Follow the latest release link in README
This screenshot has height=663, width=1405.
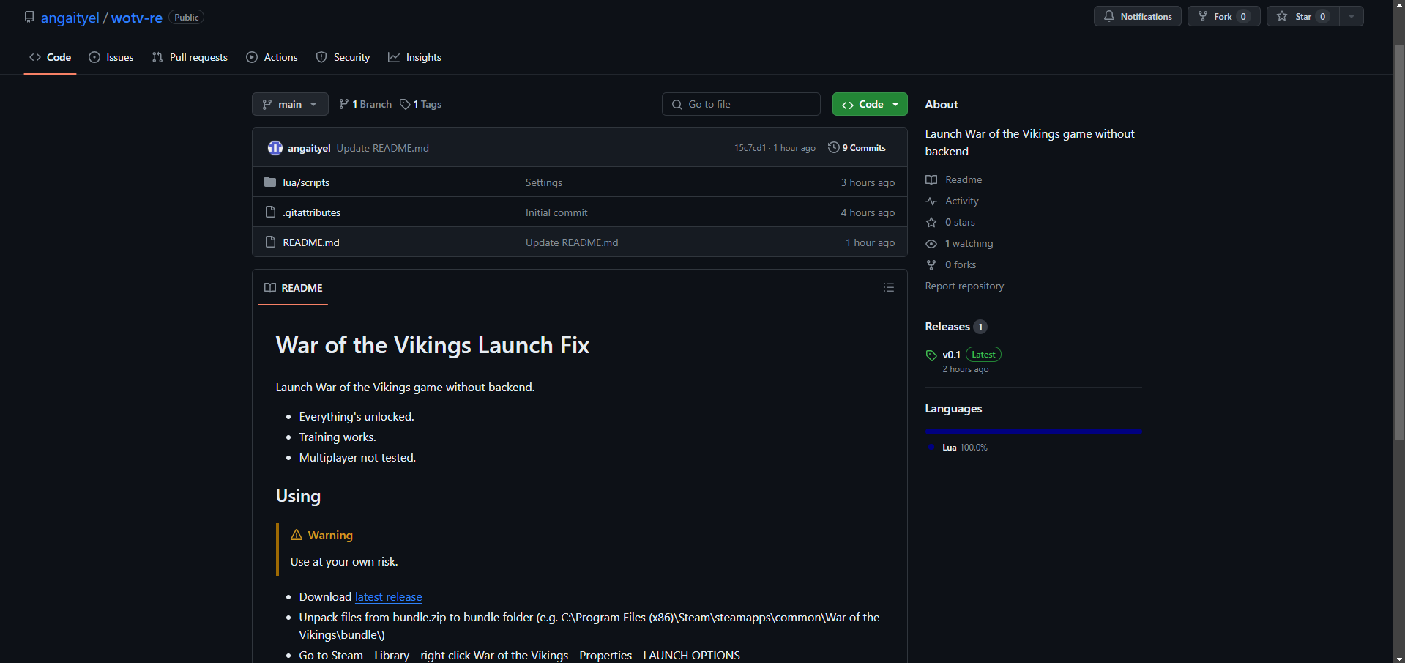tap(388, 597)
